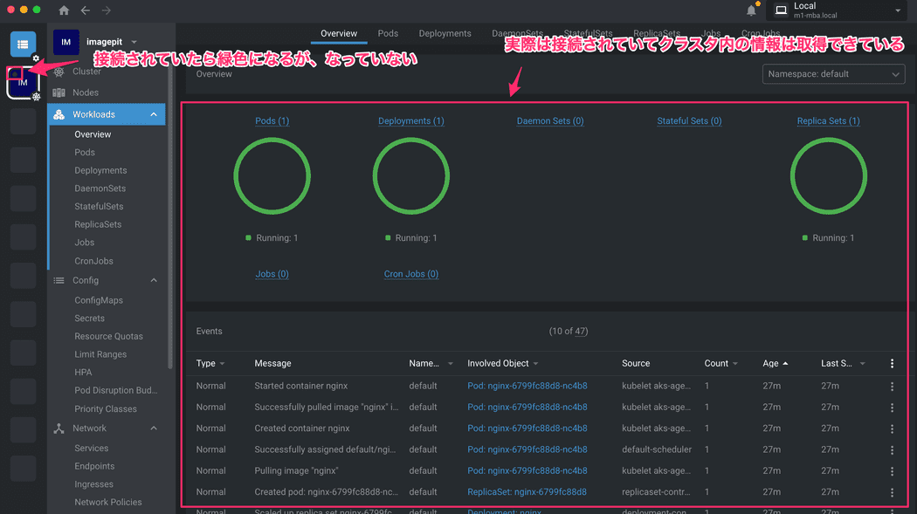The image size is (917, 514).
Task: Collapse the Config section chevron
Action: tap(154, 280)
